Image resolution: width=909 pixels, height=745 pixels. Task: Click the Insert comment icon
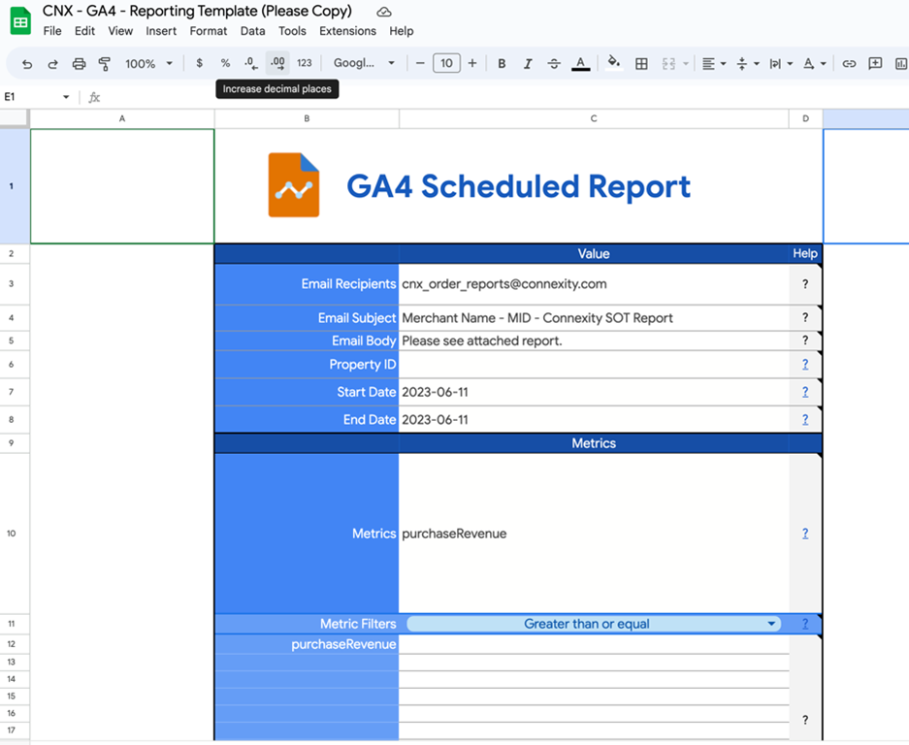point(875,63)
